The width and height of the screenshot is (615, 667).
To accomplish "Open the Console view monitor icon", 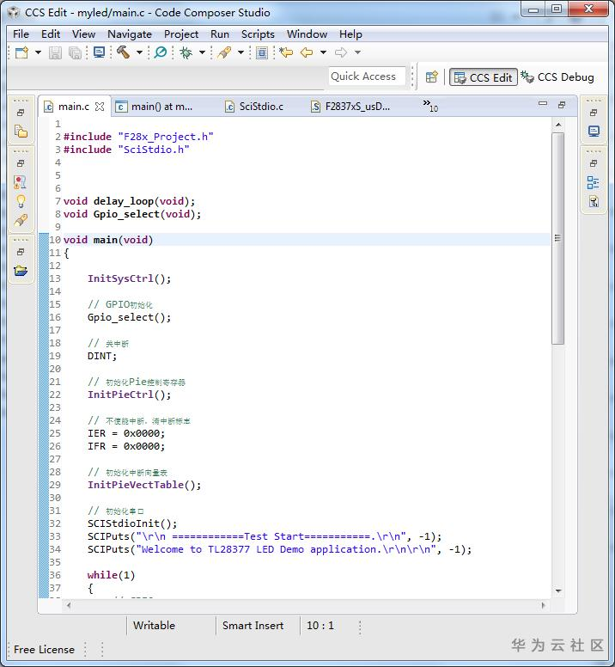I will 594,132.
